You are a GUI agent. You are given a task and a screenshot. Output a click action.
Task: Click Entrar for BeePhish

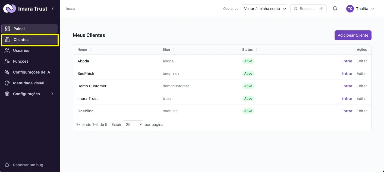pyautogui.click(x=347, y=74)
